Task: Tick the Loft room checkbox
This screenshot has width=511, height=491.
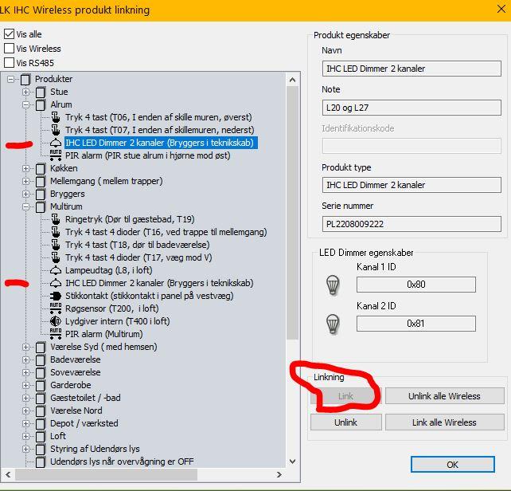Action: [41, 436]
